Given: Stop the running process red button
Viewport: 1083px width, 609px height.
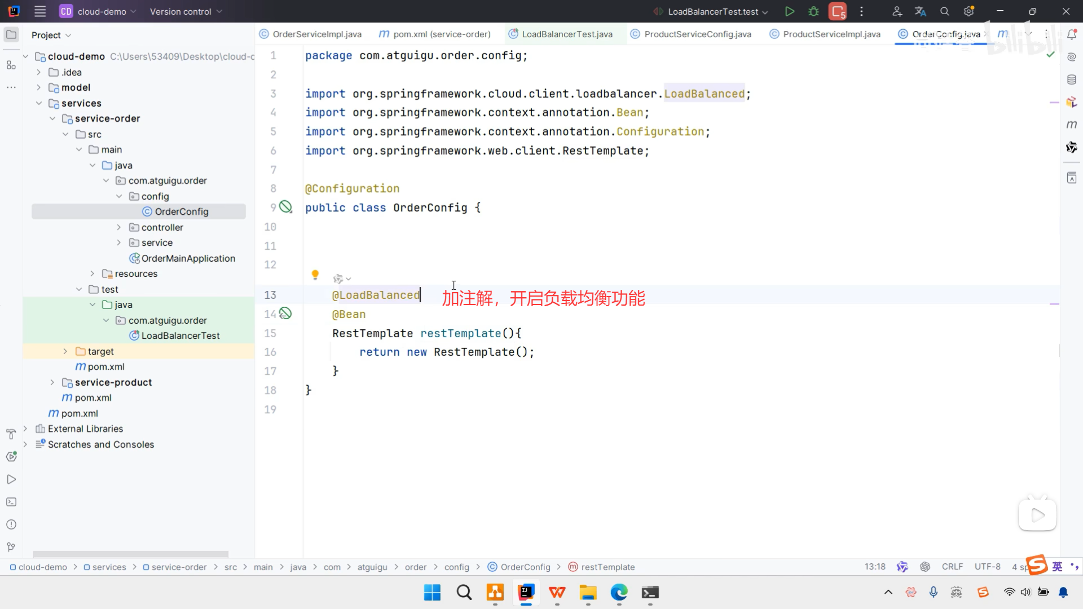Looking at the screenshot, I should coord(838,11).
